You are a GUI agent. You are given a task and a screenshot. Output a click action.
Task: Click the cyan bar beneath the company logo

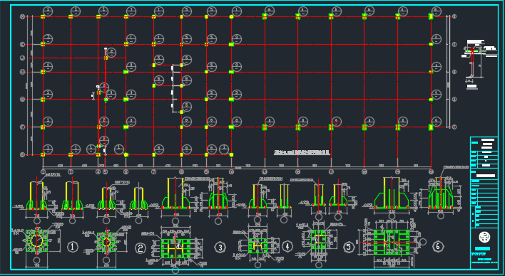pos(482,249)
